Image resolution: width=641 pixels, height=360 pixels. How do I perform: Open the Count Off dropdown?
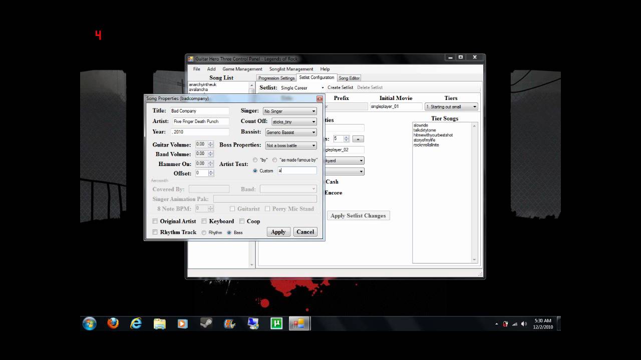point(294,121)
